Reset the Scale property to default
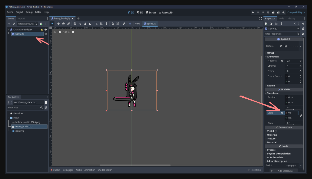 [x=282, y=113]
